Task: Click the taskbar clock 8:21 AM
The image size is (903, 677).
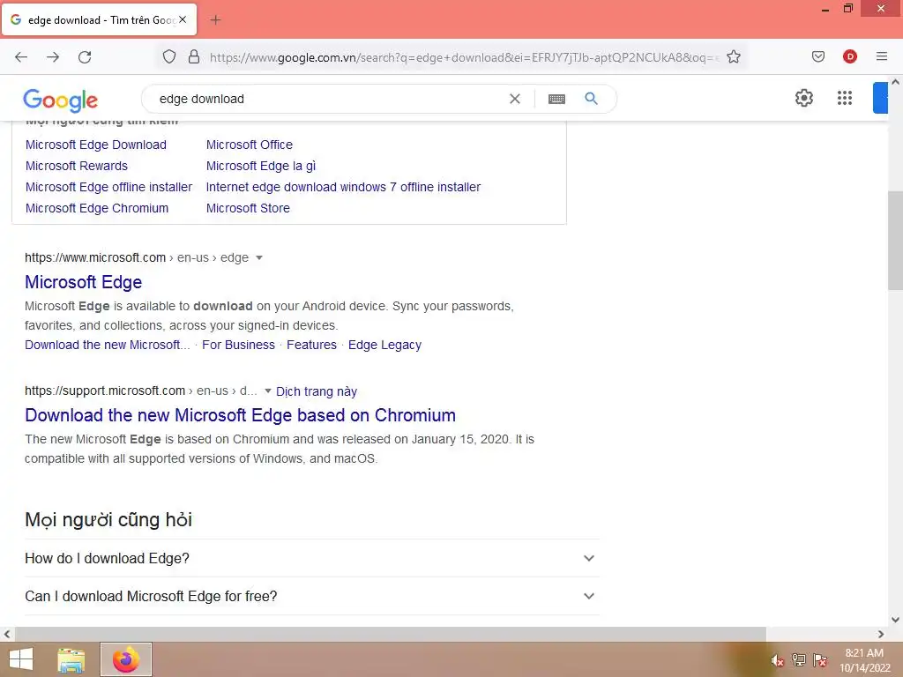Action: point(864,653)
